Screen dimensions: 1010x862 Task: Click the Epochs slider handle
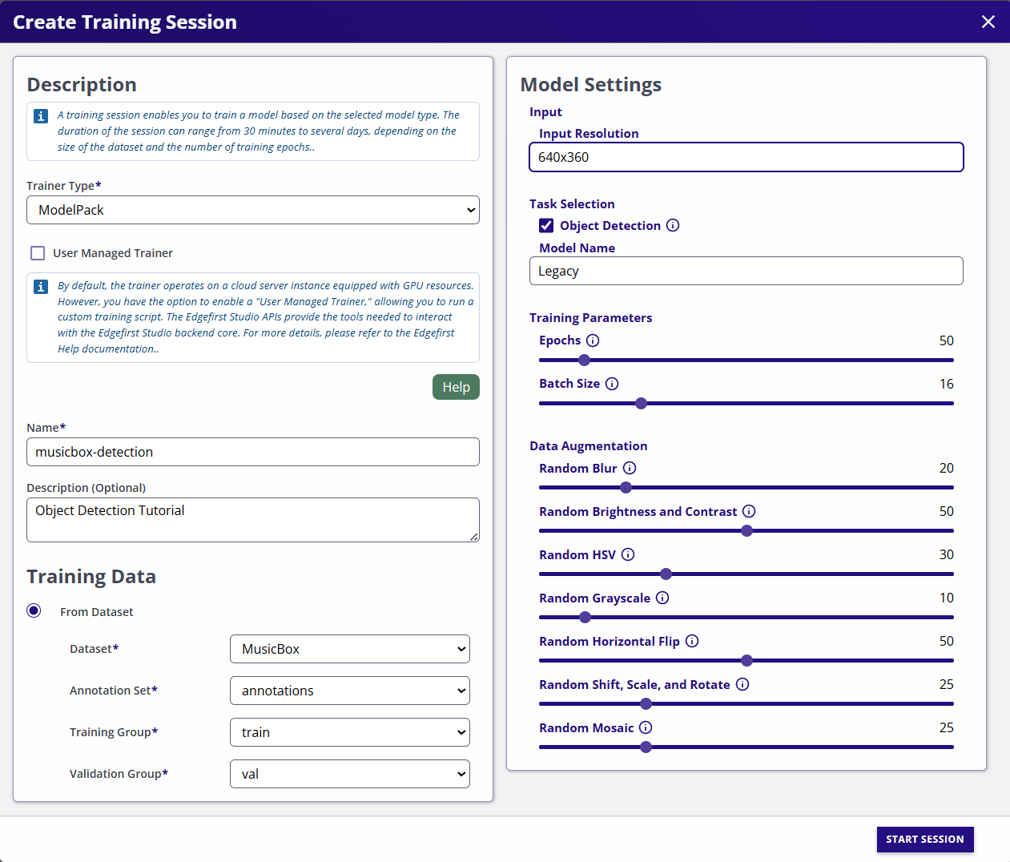[x=584, y=361]
